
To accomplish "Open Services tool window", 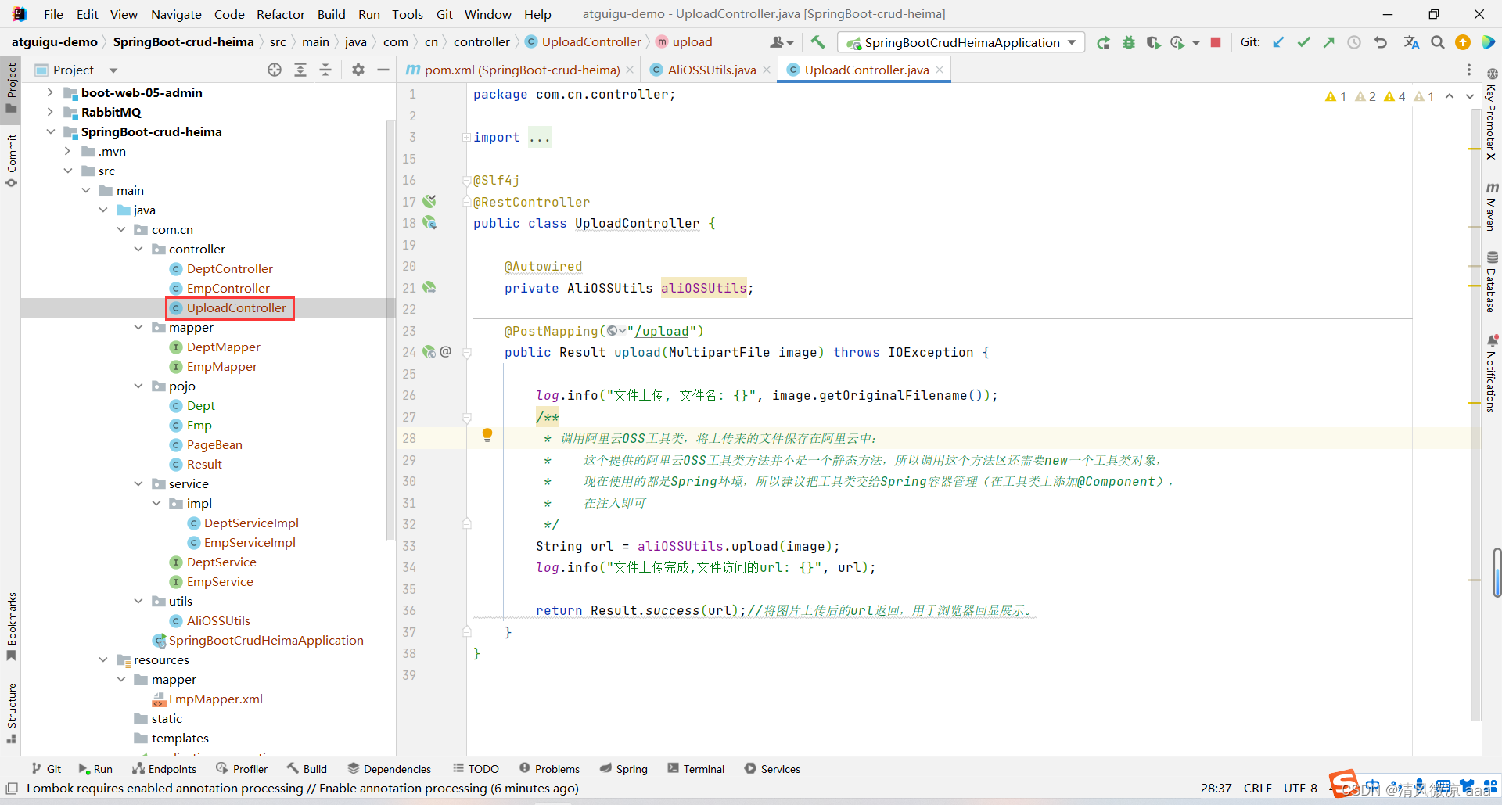I will point(772,769).
